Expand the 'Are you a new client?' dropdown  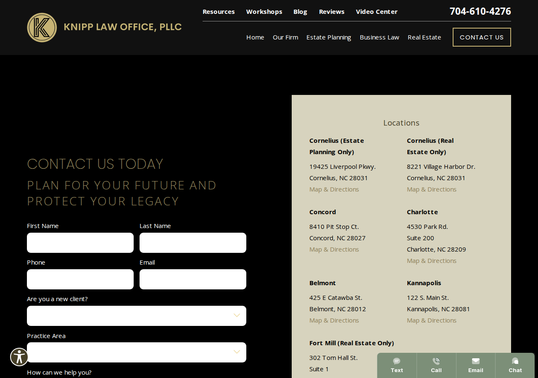[x=137, y=316]
